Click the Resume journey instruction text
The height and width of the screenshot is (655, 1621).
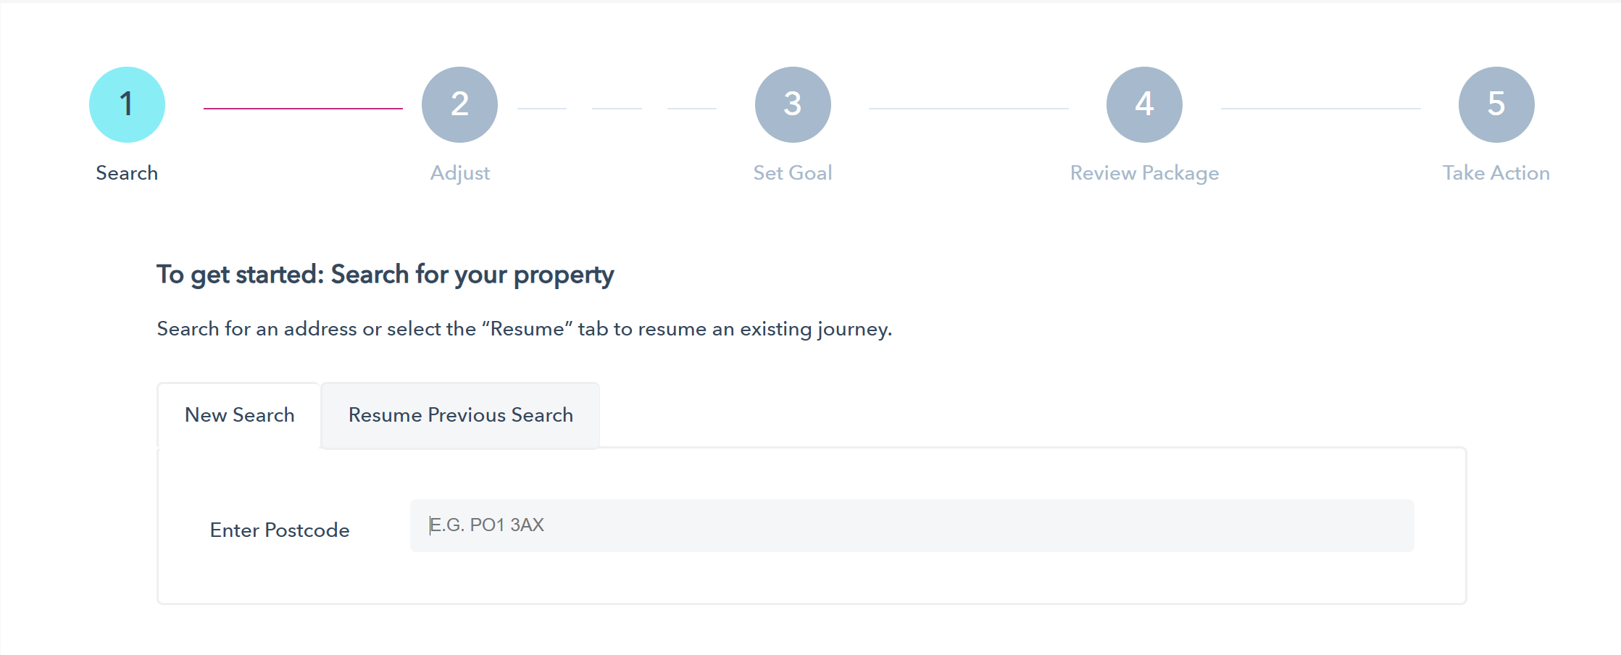pyautogui.click(x=525, y=329)
